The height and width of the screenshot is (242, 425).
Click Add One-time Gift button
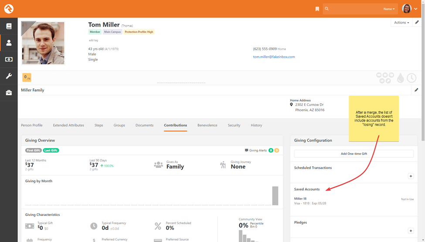[x=354, y=153]
